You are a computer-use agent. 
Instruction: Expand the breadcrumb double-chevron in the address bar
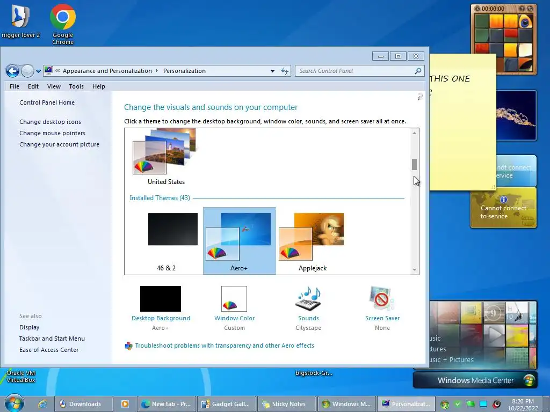[57, 71]
